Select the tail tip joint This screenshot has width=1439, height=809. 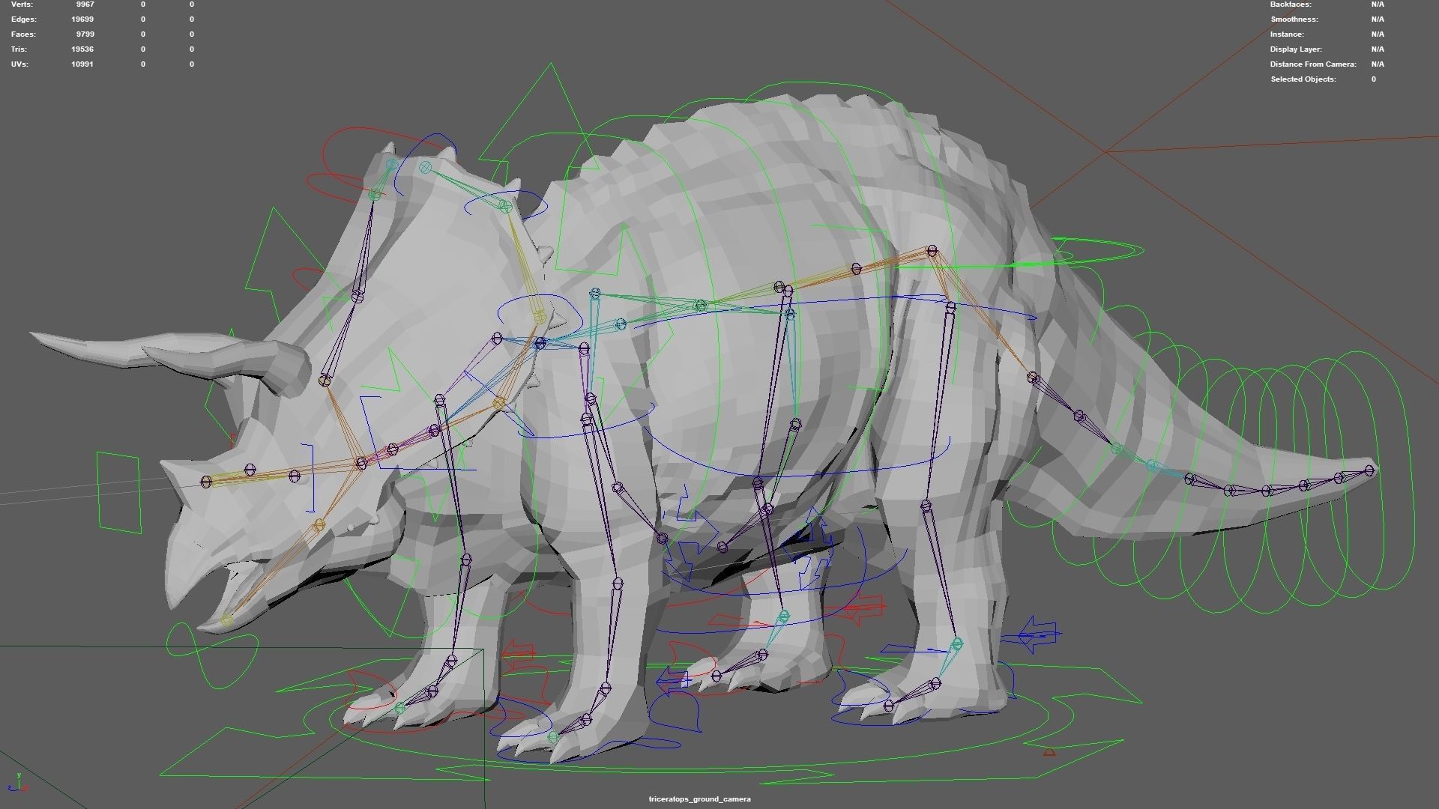(1370, 470)
